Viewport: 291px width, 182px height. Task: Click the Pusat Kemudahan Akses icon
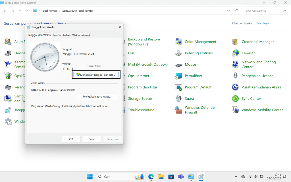click(x=235, y=87)
